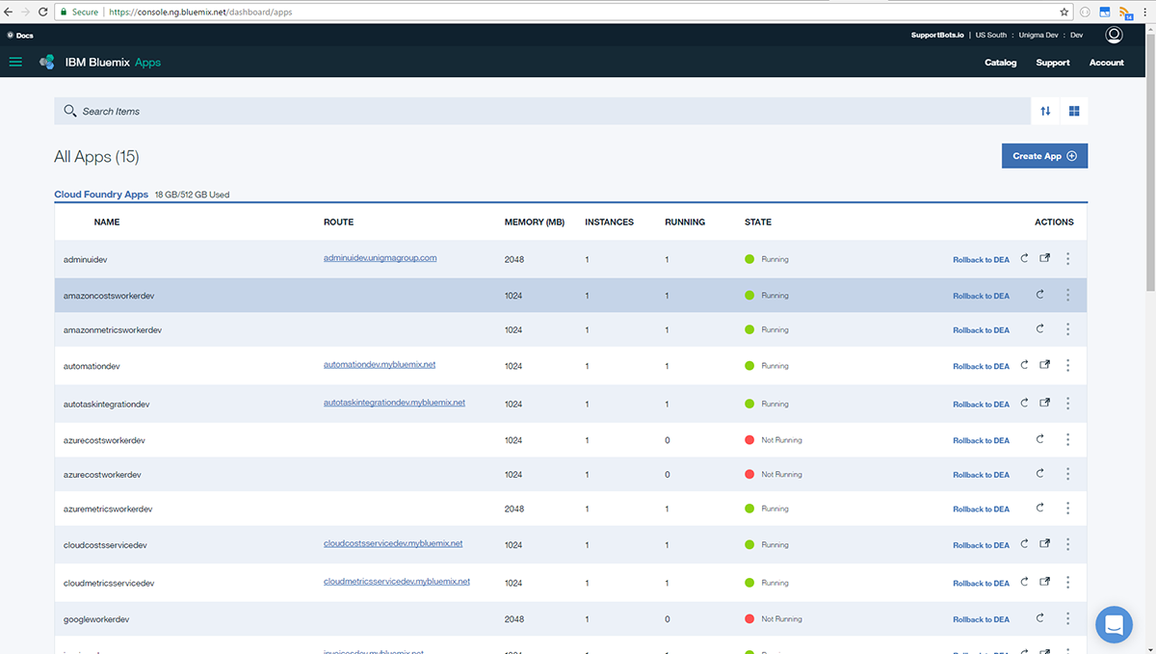Open the Docs link in top bar
Viewport: 1156px width, 654px height.
(x=20, y=35)
